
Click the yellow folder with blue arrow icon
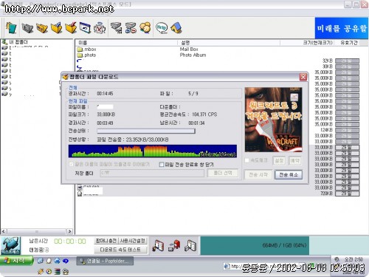coord(57,28)
